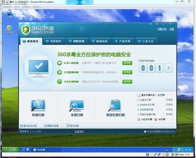Screen dimensions: 196x158
Task: Open VirtualBox 帮助 menu
Action: (37, 7)
